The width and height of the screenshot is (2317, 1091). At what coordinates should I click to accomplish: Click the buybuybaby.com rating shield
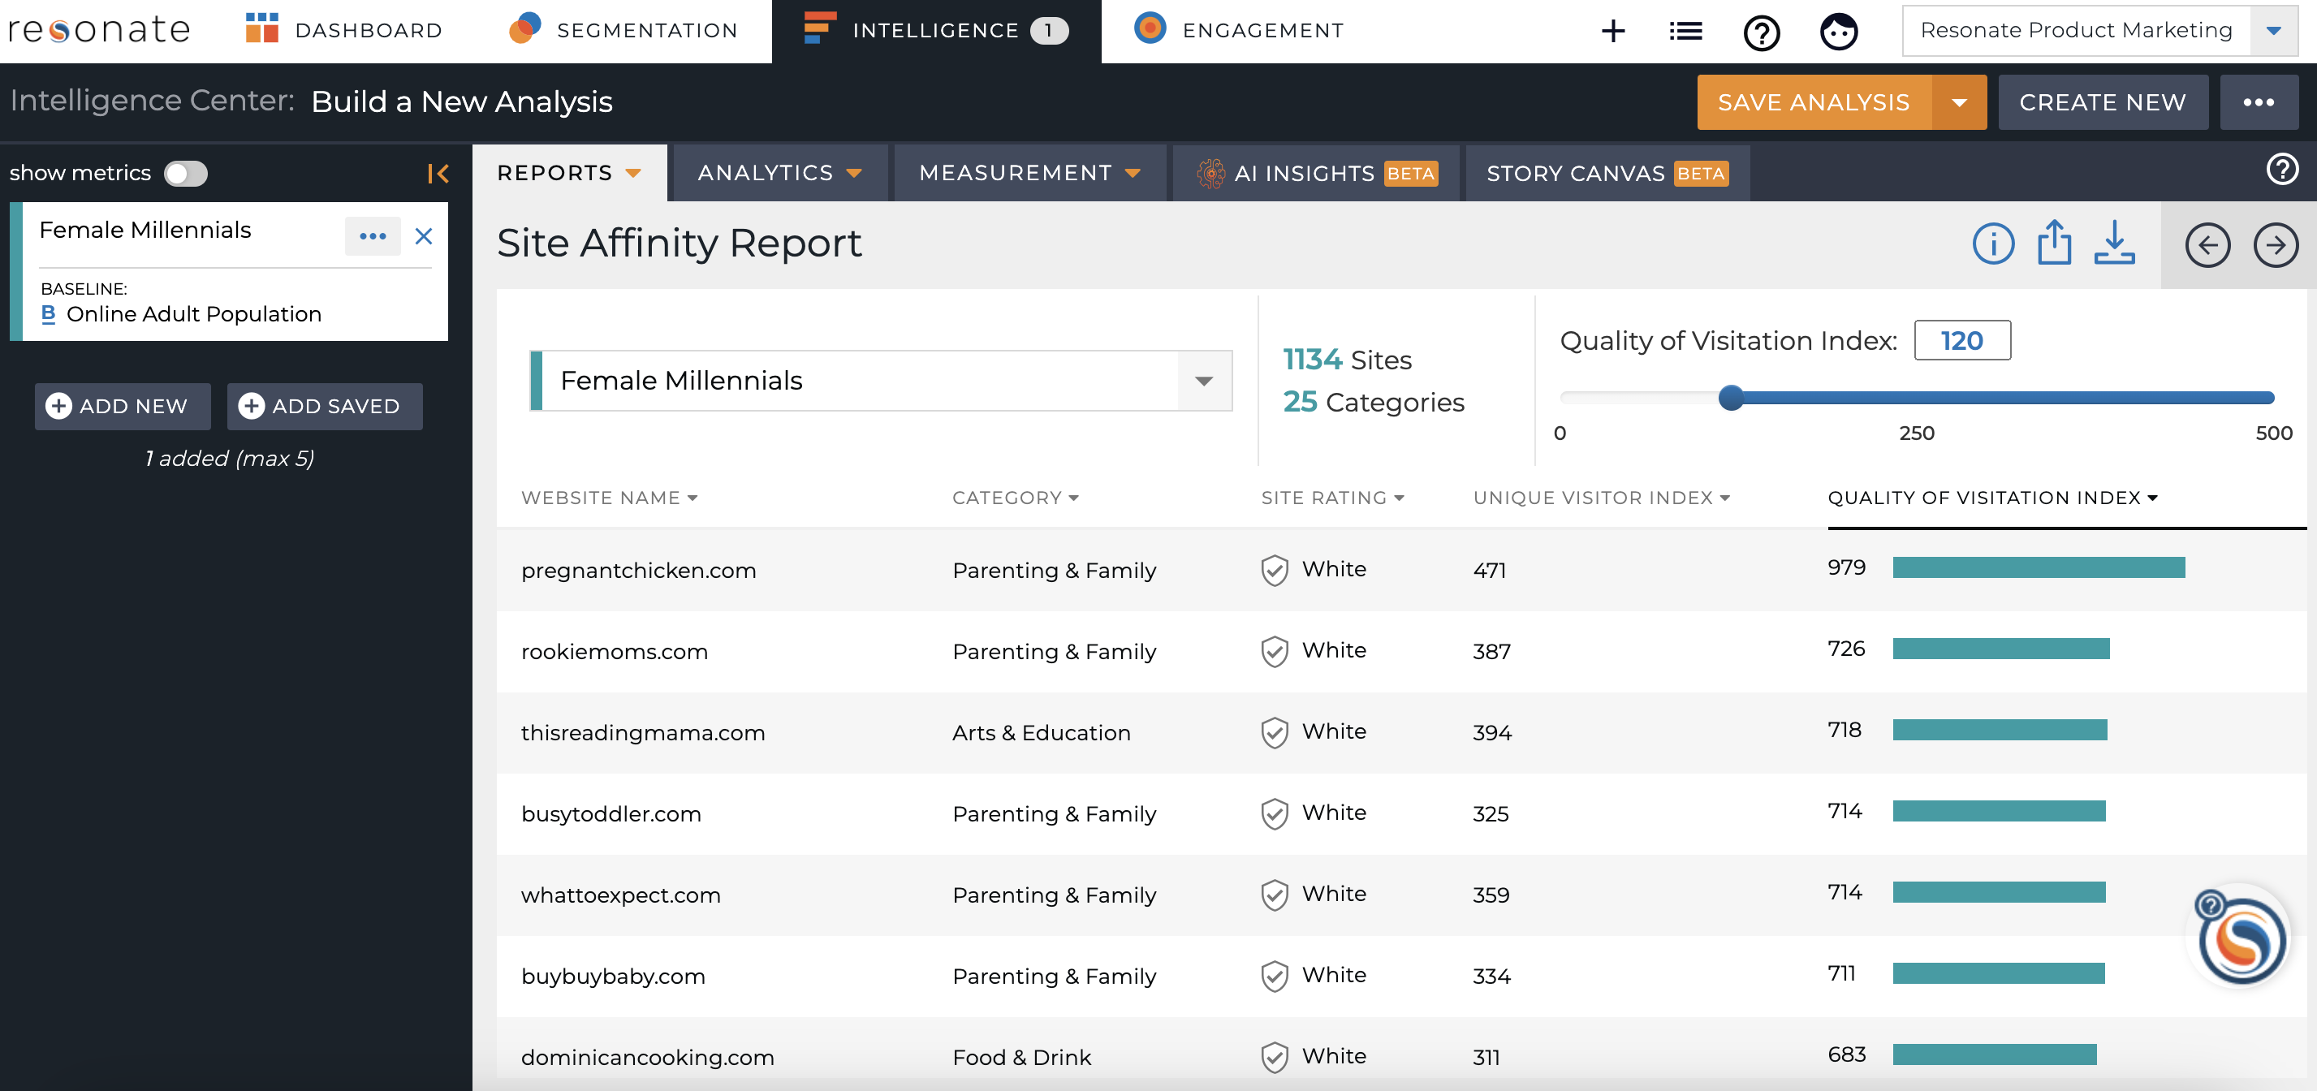pos(1275,976)
